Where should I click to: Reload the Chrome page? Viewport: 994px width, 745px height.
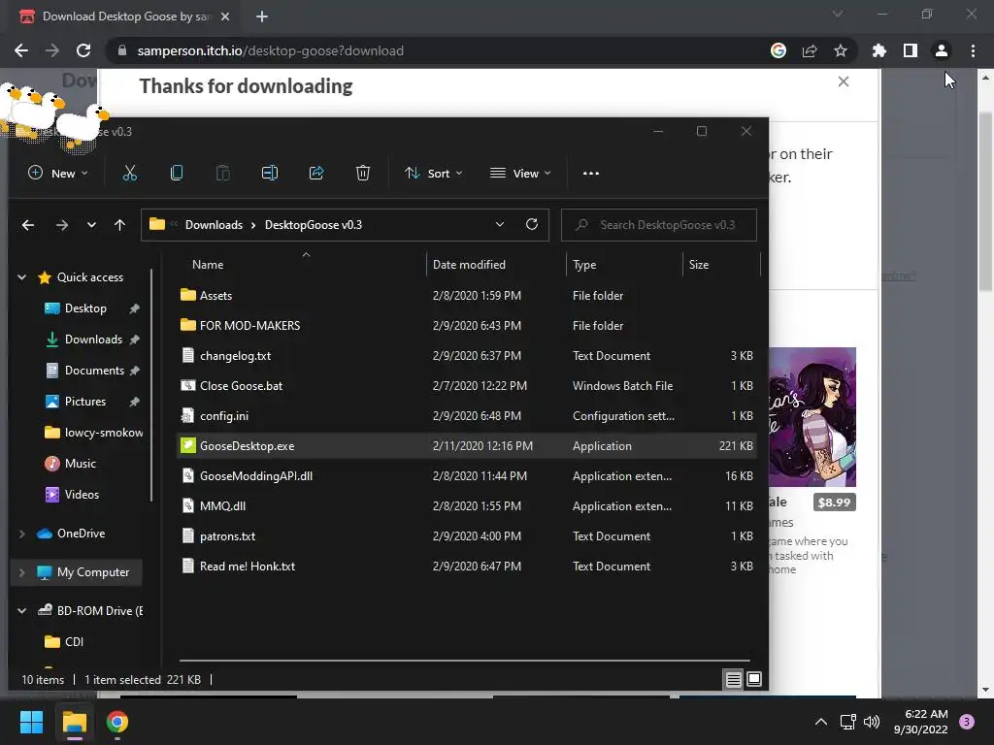83,50
